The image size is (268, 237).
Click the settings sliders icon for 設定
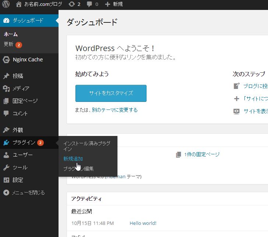click(6, 180)
